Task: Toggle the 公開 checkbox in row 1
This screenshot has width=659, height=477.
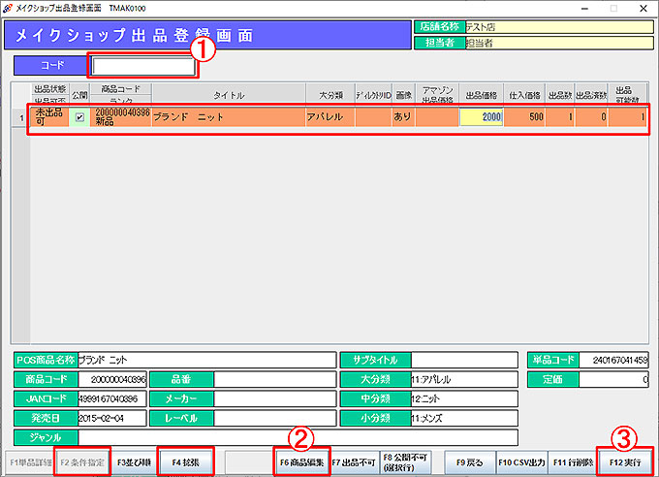Action: pos(79,117)
